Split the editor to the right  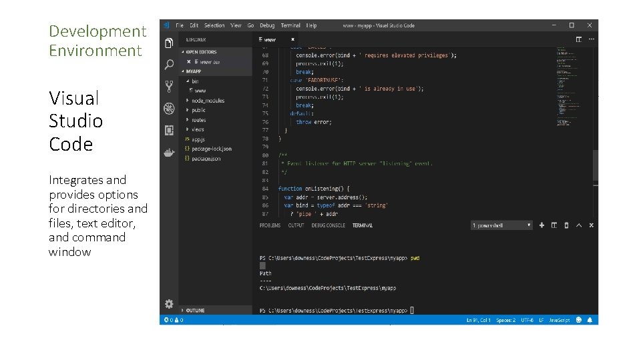click(x=578, y=39)
